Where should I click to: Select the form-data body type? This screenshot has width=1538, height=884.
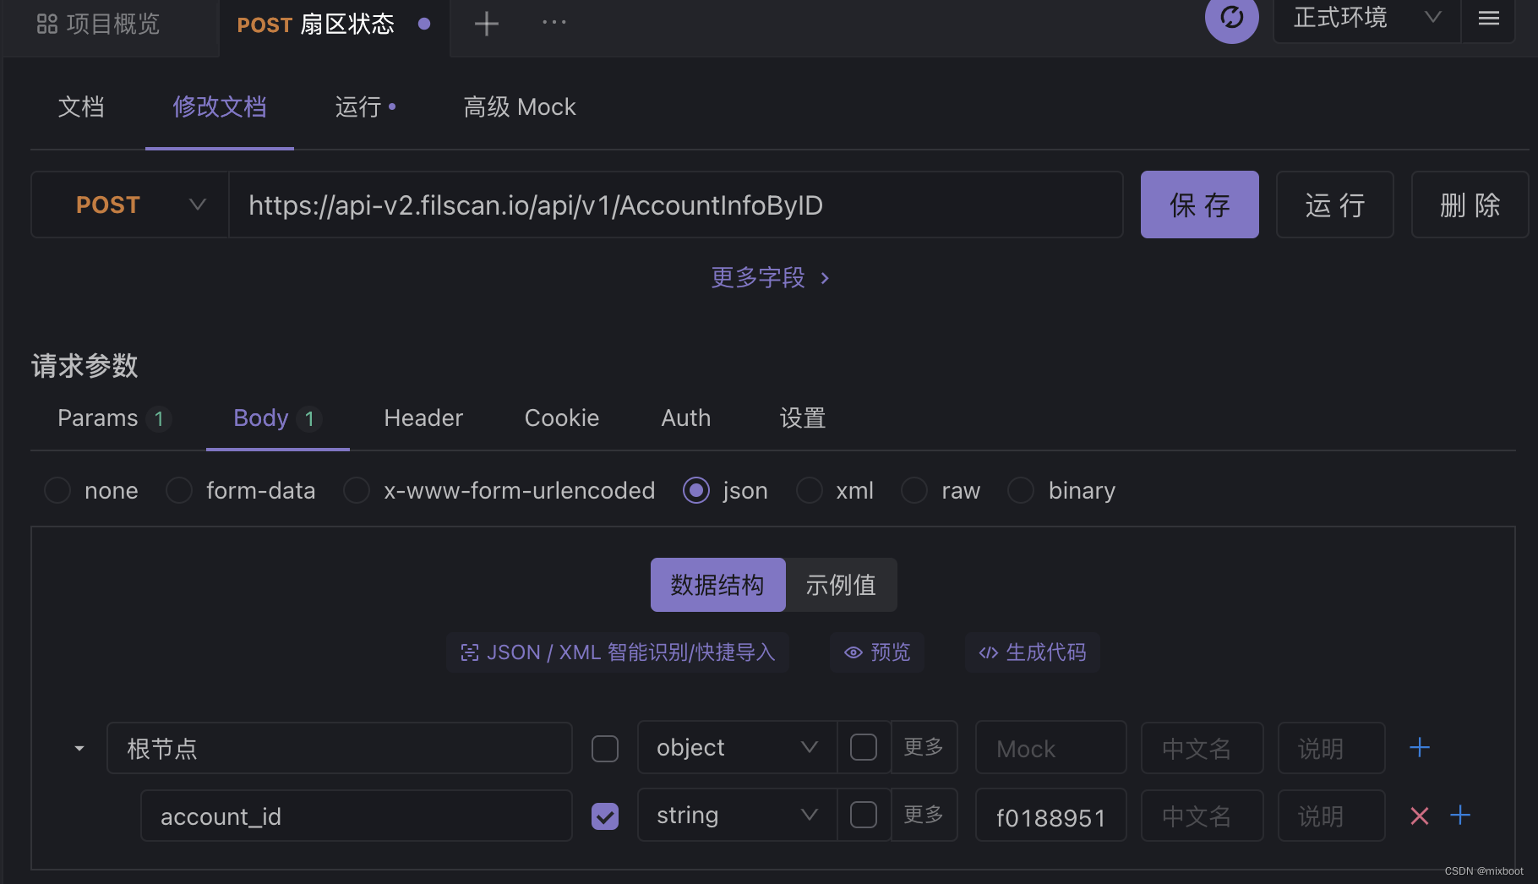pos(179,490)
